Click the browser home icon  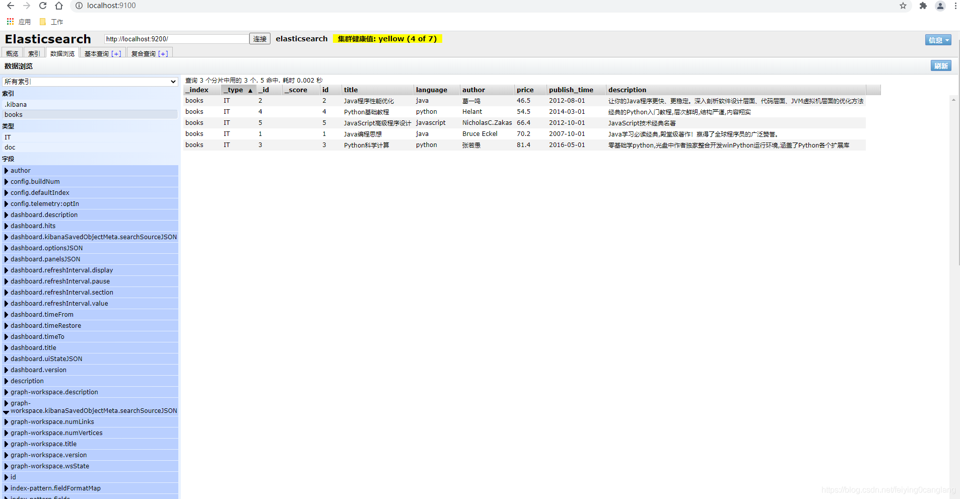tap(59, 6)
